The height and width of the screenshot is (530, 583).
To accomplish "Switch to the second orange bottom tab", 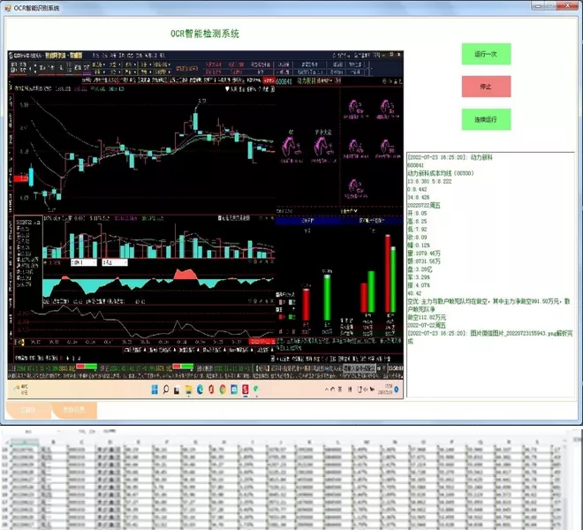I will (x=74, y=410).
